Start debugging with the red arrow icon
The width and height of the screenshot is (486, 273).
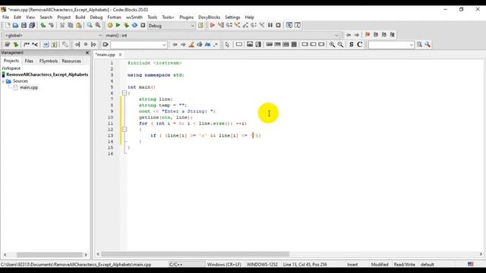click(x=213, y=25)
